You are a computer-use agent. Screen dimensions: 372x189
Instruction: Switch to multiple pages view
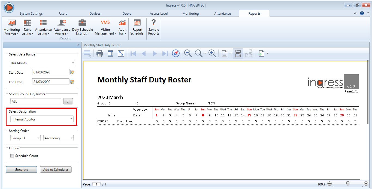tap(248, 54)
